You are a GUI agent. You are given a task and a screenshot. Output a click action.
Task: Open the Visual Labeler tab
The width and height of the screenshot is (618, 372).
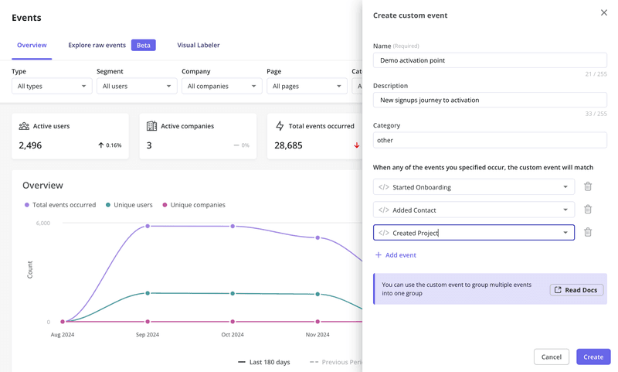click(199, 45)
